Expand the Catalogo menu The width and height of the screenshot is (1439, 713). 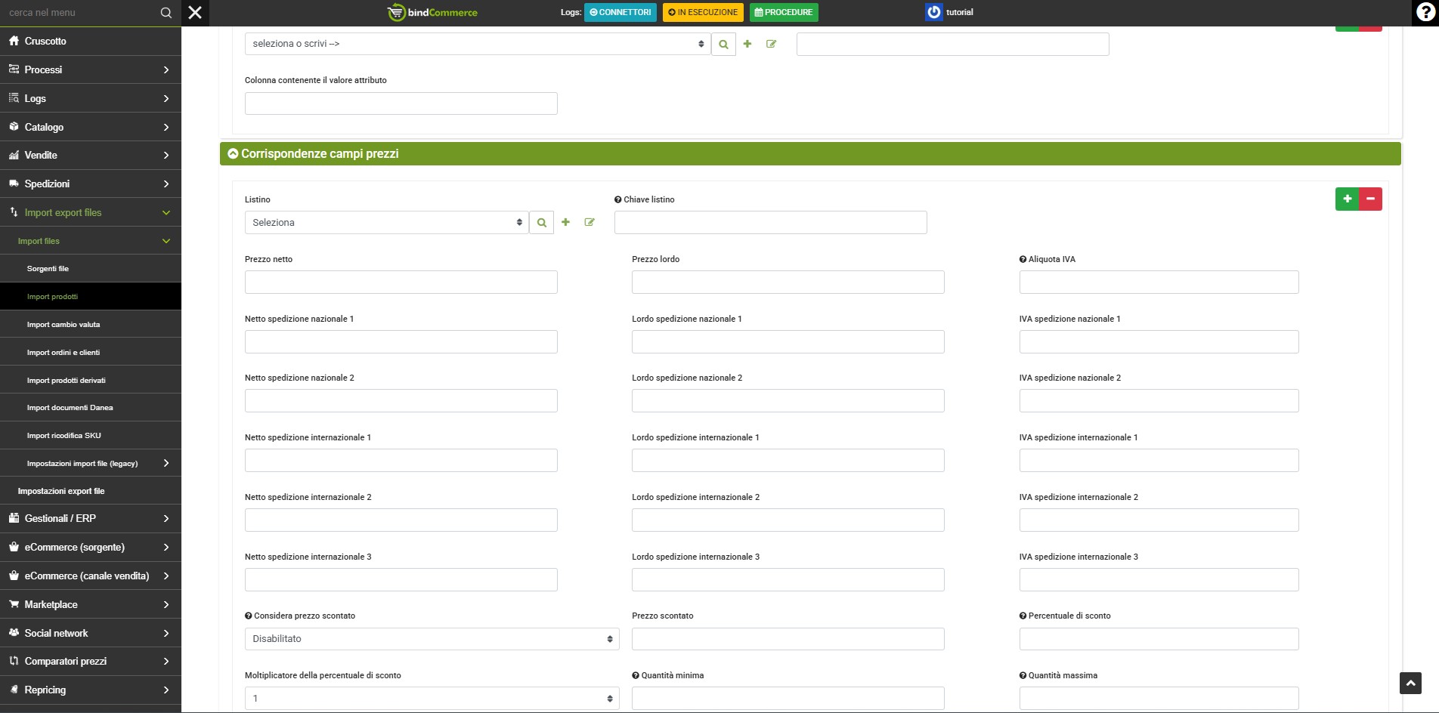tap(91, 127)
